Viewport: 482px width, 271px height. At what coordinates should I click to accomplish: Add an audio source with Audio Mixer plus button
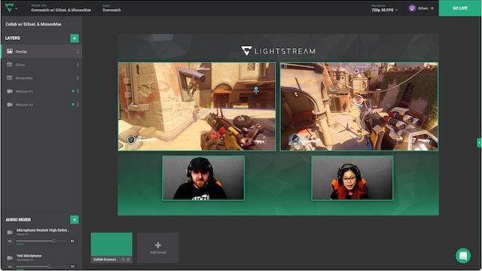(75, 220)
